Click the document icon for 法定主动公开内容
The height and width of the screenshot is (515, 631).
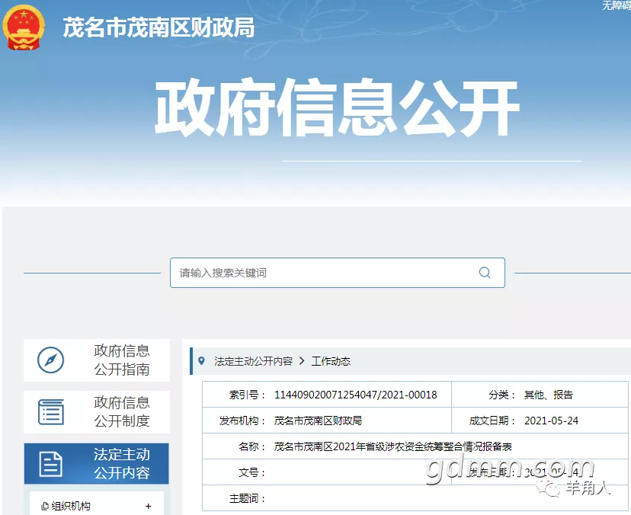point(51,463)
